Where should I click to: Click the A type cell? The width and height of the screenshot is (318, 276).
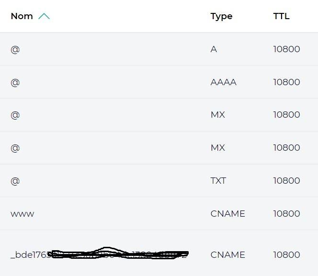coord(214,49)
